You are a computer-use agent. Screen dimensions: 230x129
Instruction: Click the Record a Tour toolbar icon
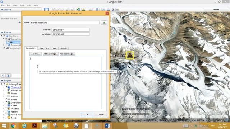coord(72,10)
